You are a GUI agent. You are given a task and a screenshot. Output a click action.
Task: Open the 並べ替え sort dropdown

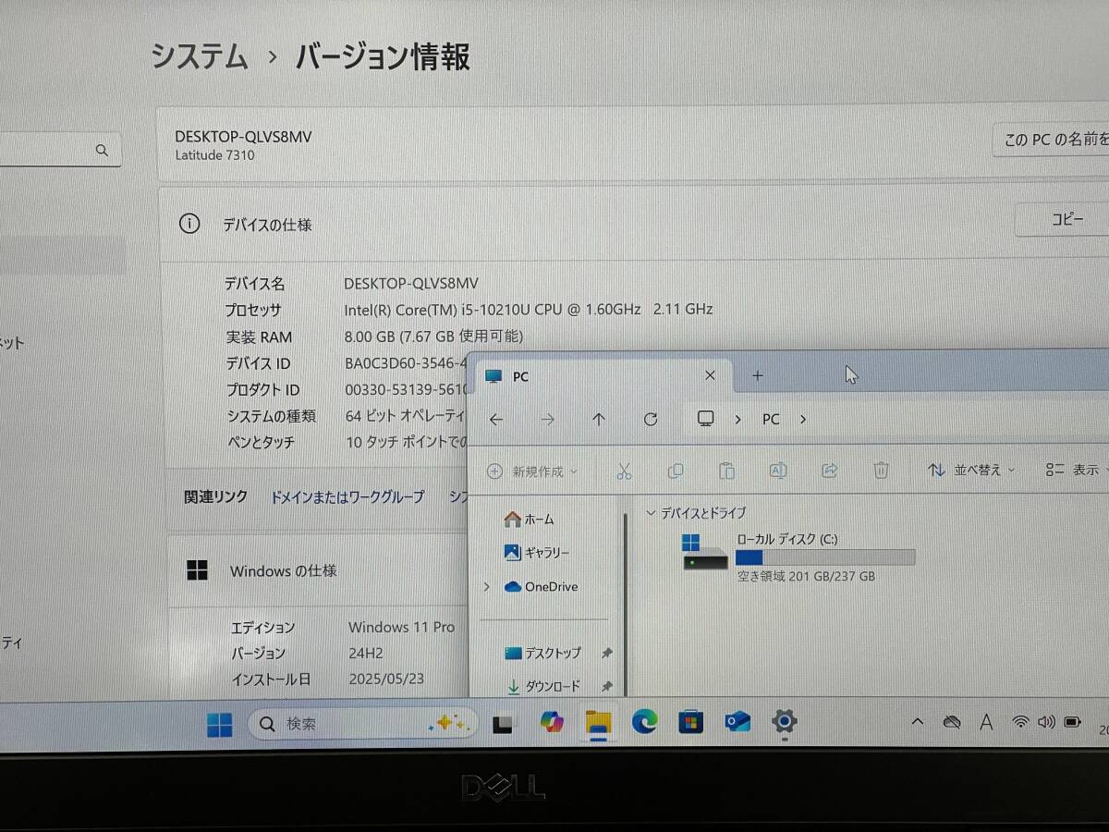[x=971, y=471]
